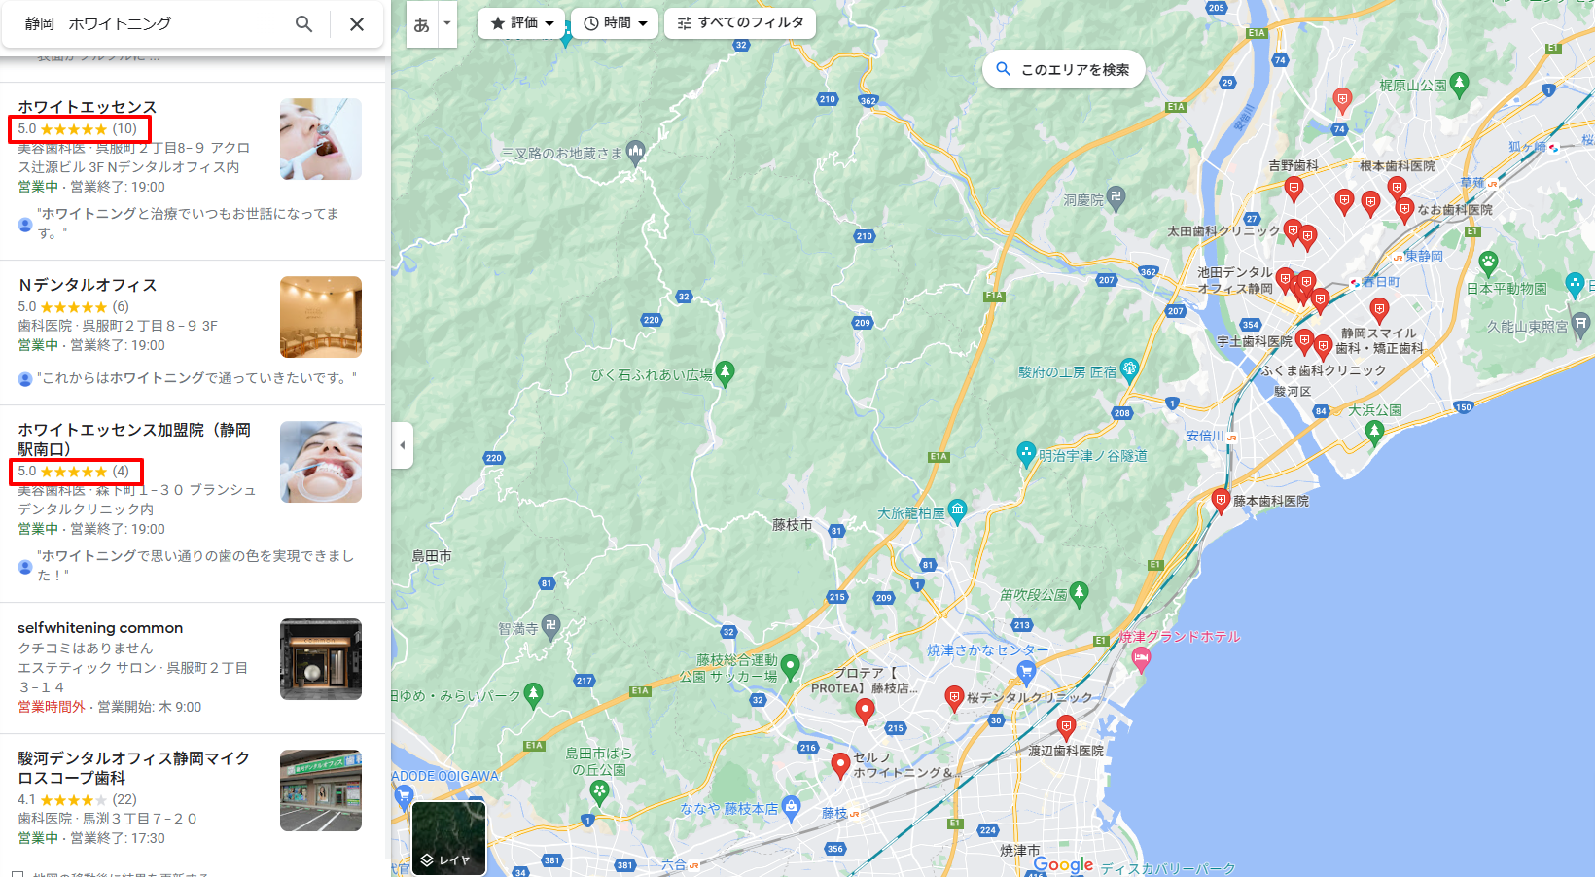Viewport: 1595px width, 877px height.
Task: Click the selfwhitening common storefront thumbnail
Action: coord(321,659)
